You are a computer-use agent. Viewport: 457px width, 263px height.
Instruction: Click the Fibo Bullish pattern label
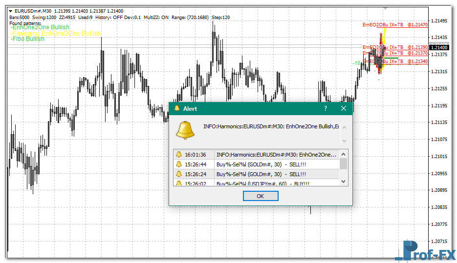(28, 39)
